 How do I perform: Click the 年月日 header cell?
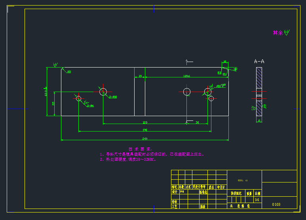[x=221, y=187]
